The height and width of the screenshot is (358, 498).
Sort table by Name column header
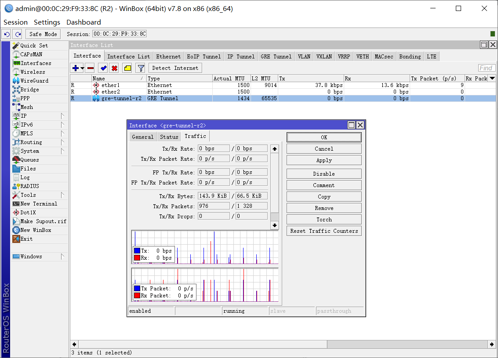click(x=119, y=78)
